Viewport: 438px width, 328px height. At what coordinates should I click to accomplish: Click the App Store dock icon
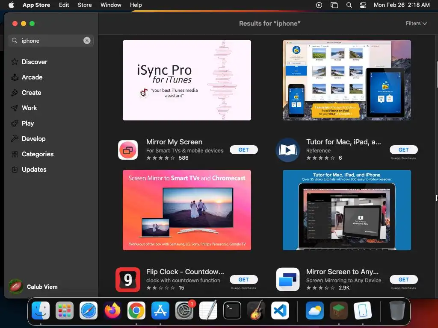pos(160,310)
